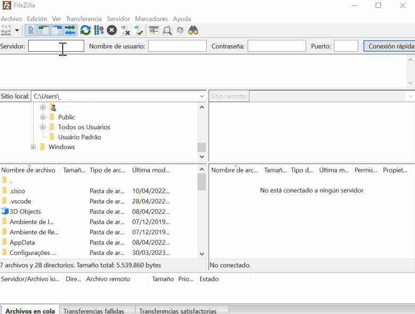Open the Transferencia menu
Screen dimensions: 415x314
pos(83,19)
